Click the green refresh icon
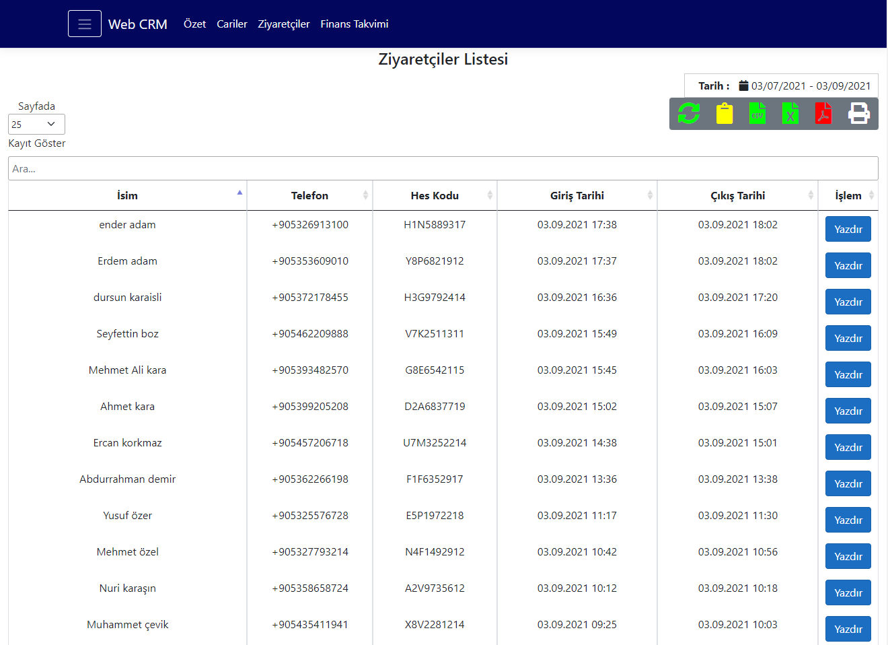888x645 pixels. point(689,113)
